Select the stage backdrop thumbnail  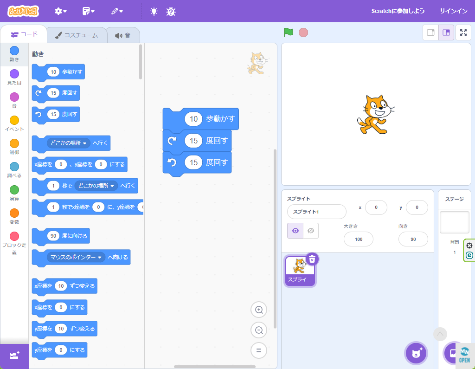point(455,222)
